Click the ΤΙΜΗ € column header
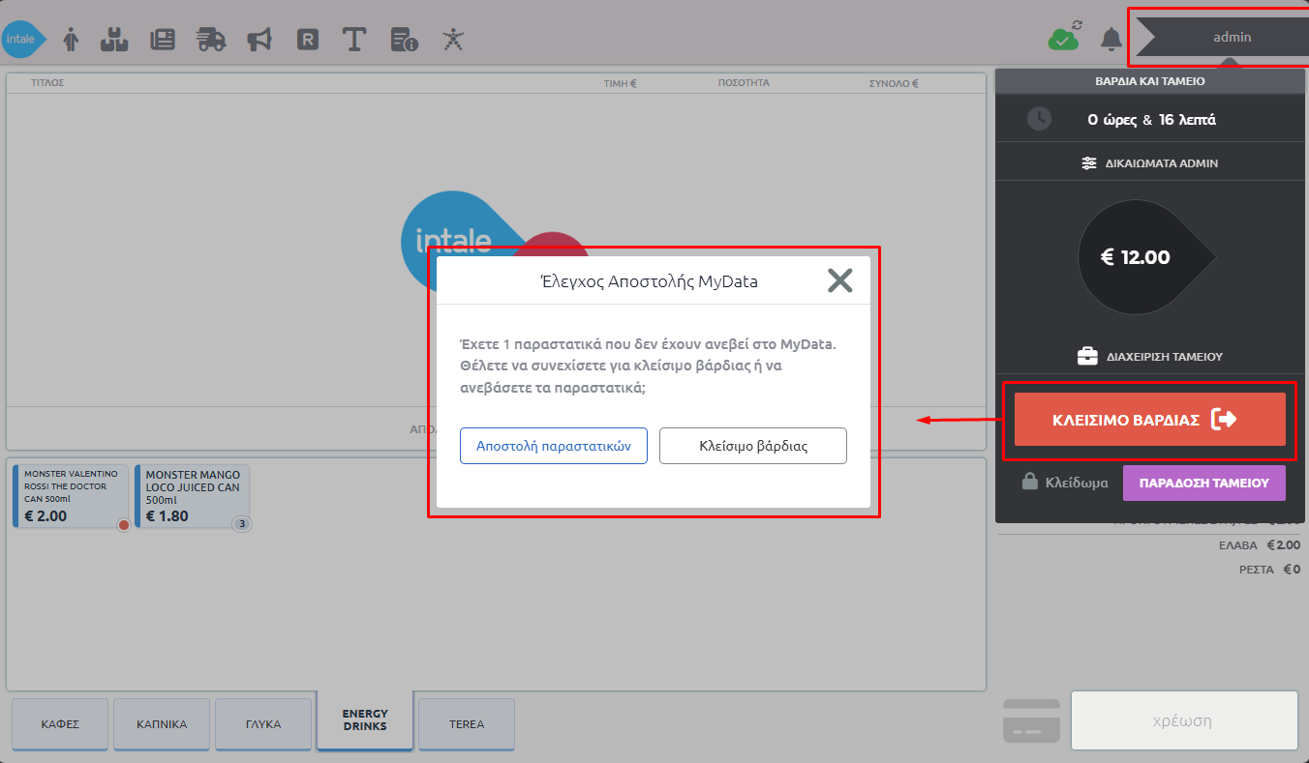 click(620, 83)
